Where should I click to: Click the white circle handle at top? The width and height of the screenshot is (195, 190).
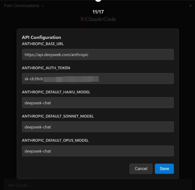[98, 1]
